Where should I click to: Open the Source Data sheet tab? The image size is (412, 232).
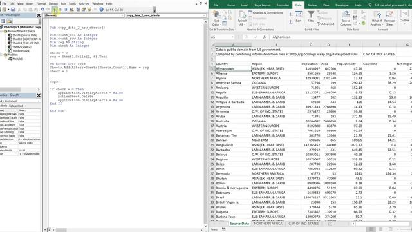(x=239, y=224)
